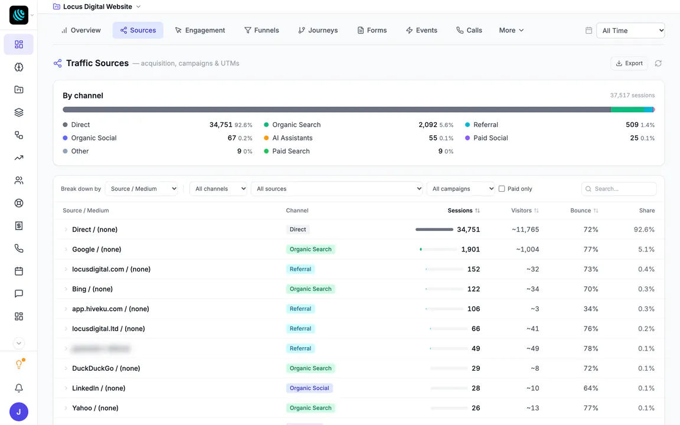Open the All Time date range dropdown
Viewport: 680px width, 425px height.
click(630, 30)
